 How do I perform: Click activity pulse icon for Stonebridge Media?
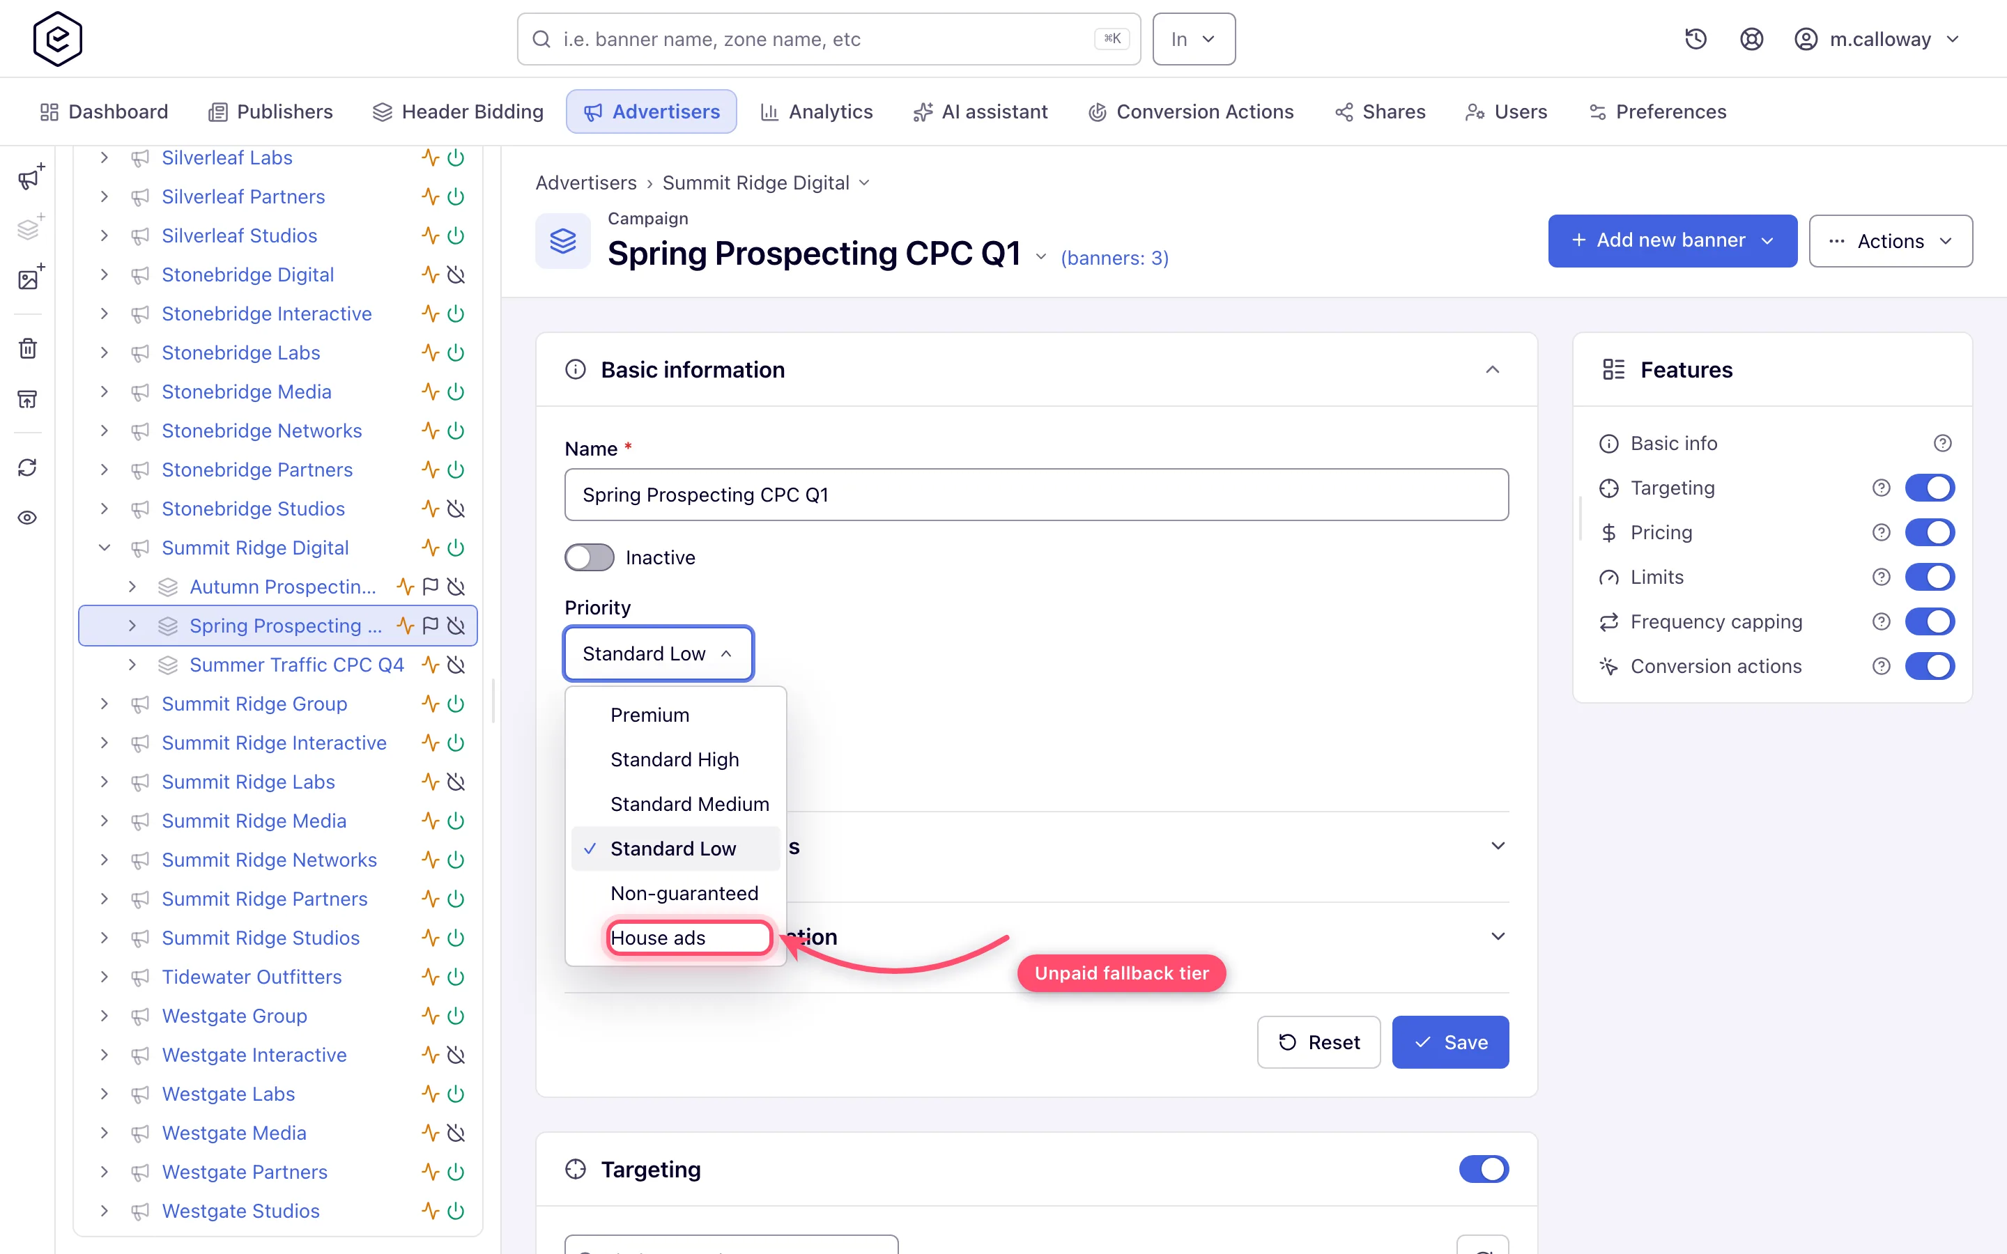coord(429,392)
